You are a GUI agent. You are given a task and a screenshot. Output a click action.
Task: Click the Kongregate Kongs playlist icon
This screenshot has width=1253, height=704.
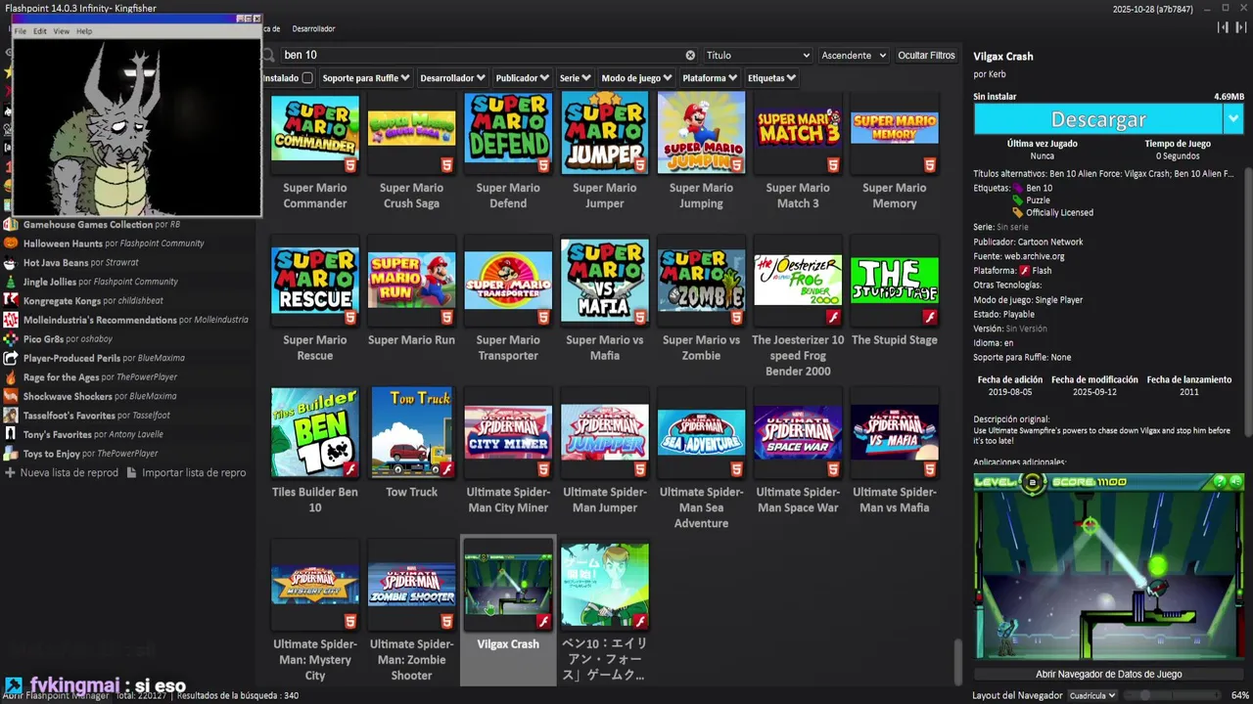(x=11, y=300)
